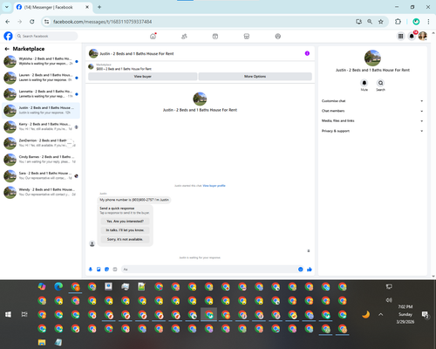
Task: Open the Chrome extensions puzzle icon
Action: (398, 22)
